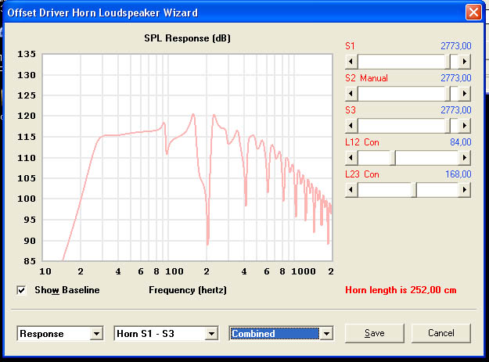Viewport: 489px width, 362px height.
Task: Click the S1 slider left arrow
Action: tap(351, 61)
